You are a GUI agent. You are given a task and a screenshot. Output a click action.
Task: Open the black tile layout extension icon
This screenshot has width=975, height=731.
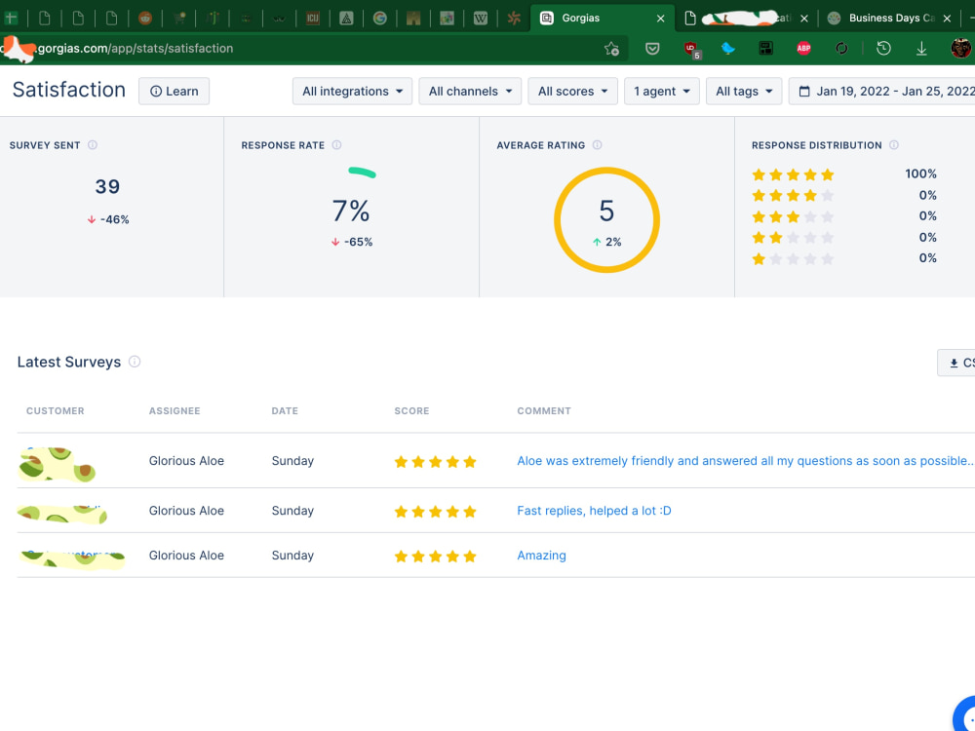pos(766,49)
